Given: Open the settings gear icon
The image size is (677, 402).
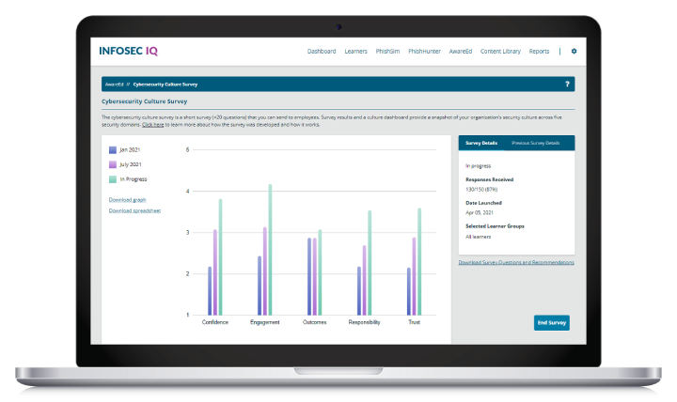Looking at the screenshot, I should tap(574, 52).
